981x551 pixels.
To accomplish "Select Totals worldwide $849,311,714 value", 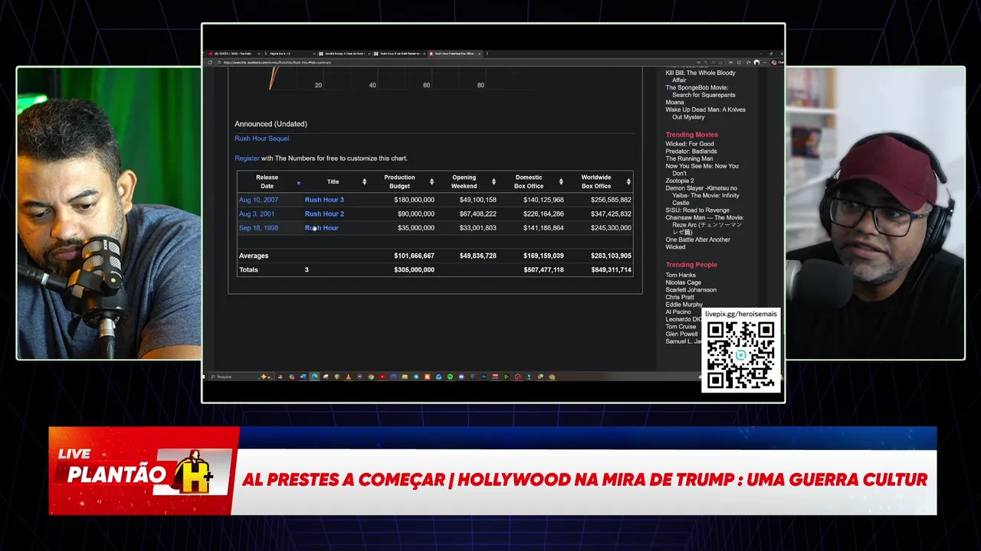I will (x=611, y=270).
